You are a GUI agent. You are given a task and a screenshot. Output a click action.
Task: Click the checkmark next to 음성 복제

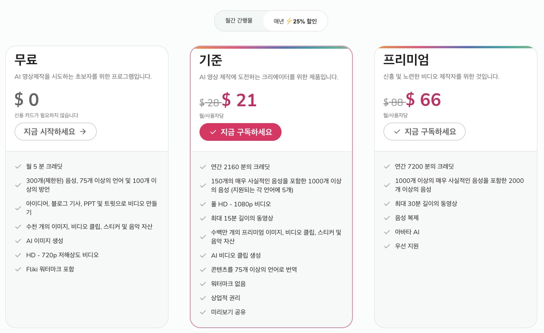(387, 218)
